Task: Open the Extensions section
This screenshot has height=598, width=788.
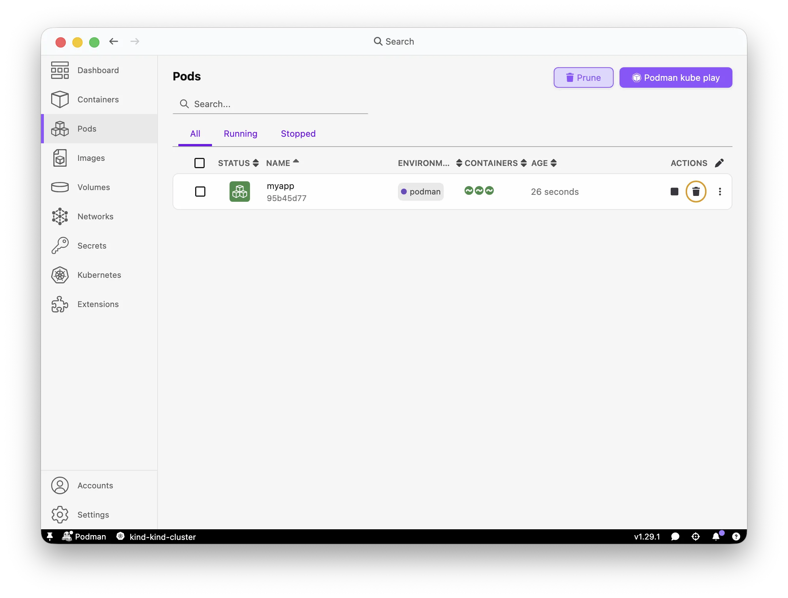Action: coord(99,304)
